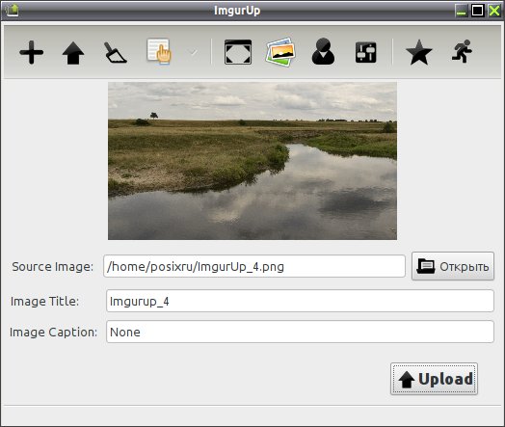Open the user account icon
The image size is (505, 427).
click(x=324, y=51)
